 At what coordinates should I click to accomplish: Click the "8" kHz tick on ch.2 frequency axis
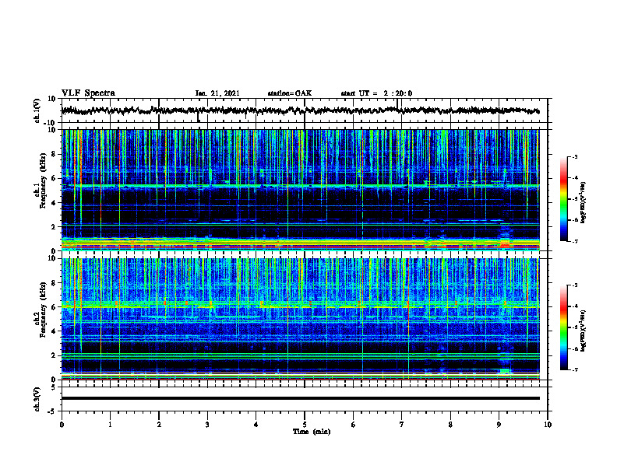pos(54,283)
